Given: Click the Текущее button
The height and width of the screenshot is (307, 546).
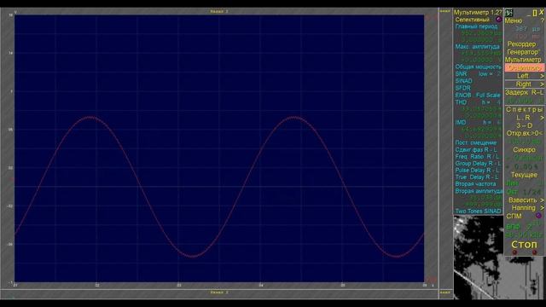Looking at the screenshot, I should [524, 175].
